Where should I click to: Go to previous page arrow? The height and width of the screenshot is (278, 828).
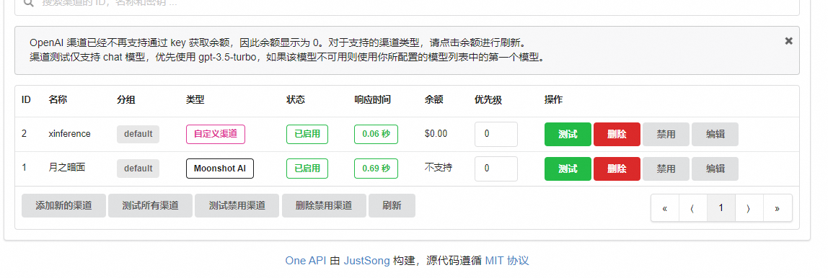(693, 208)
